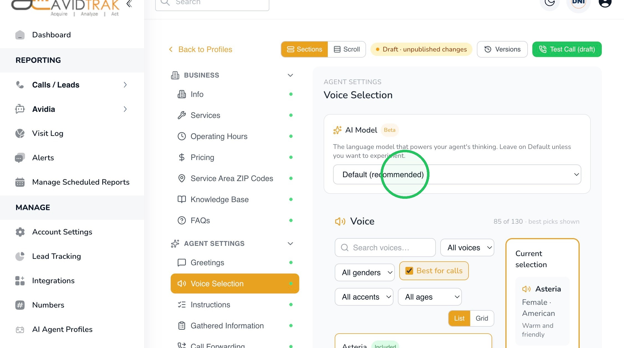
Task: Click the Search voices input field
Action: 385,248
